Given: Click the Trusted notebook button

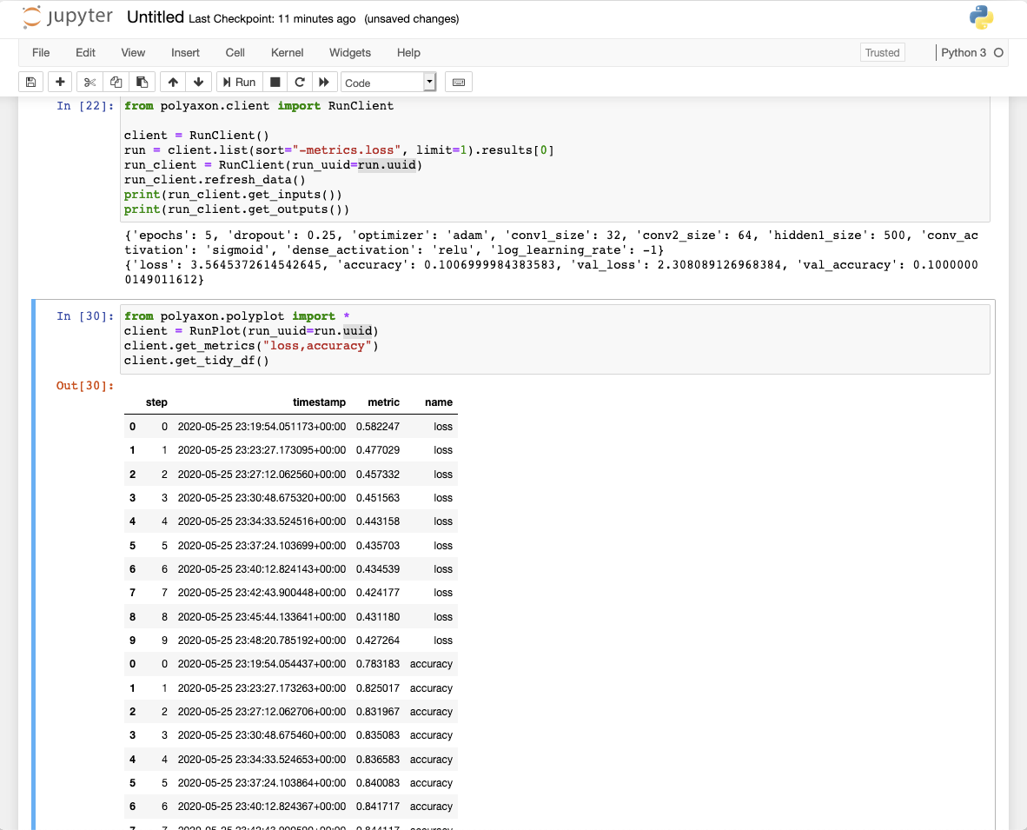Looking at the screenshot, I should [882, 52].
